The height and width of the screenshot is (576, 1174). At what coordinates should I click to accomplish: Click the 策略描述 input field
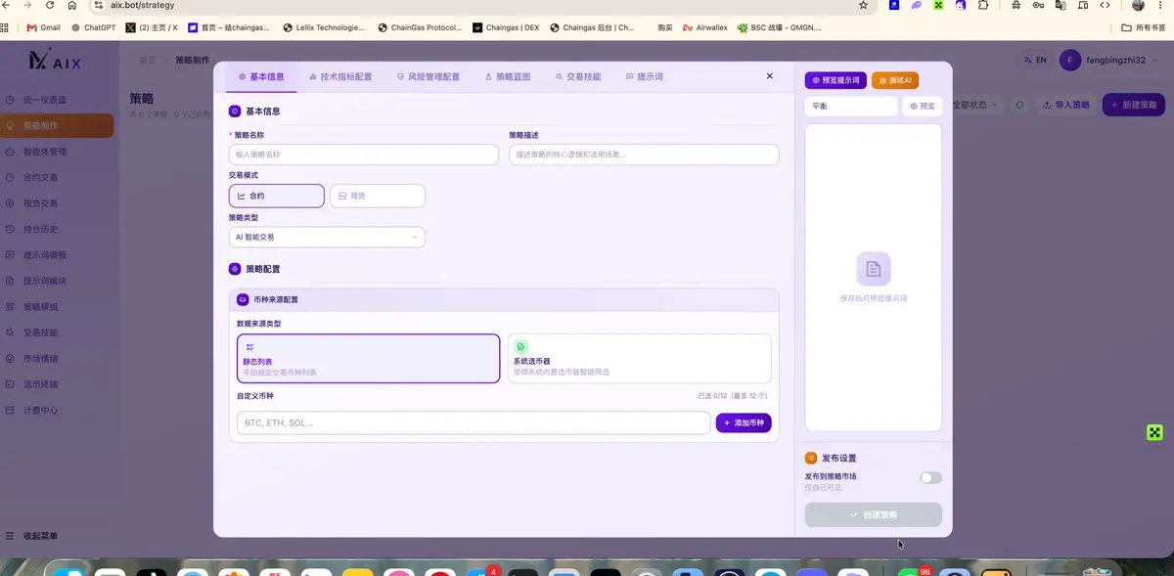pos(644,155)
